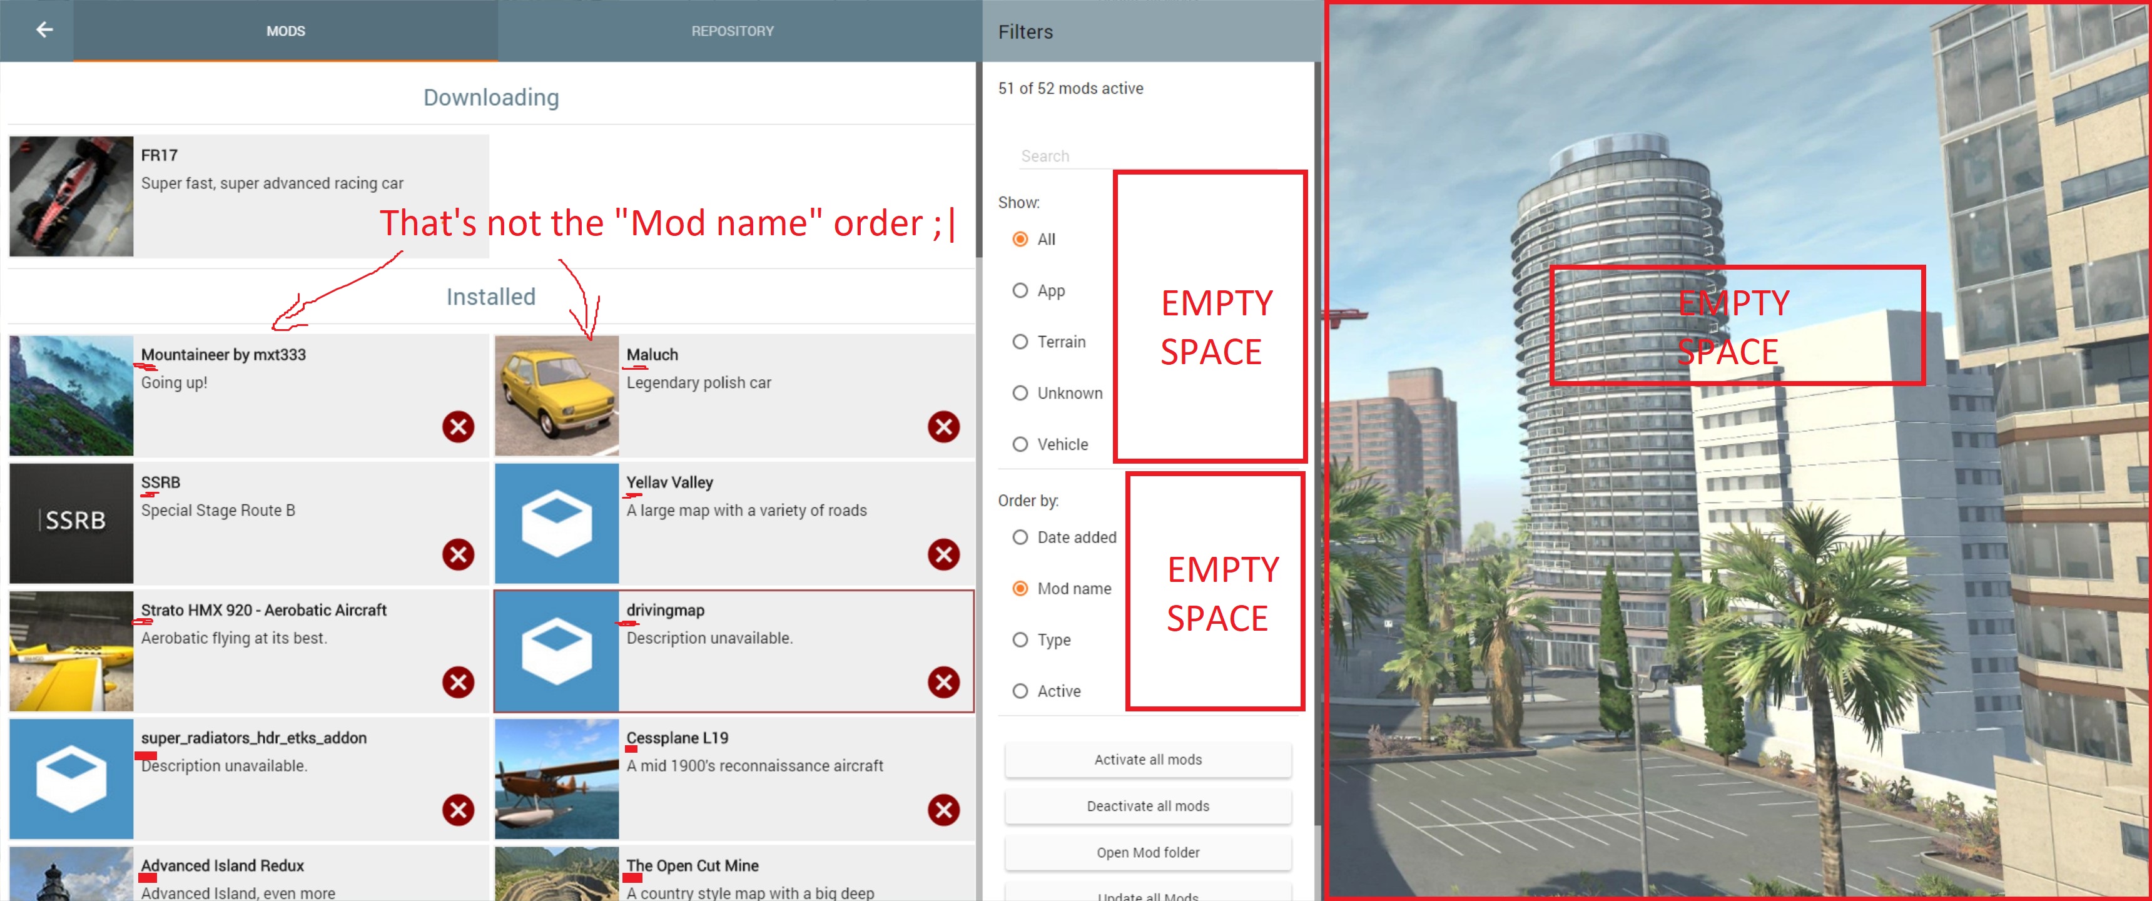Screen dimensions: 2152x901
Task: Open The Open Cut Mine thumbnail
Action: (556, 874)
